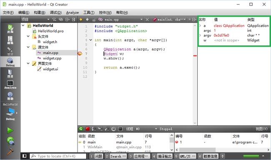Click the Type to locate search field

pyautogui.click(x=58, y=156)
